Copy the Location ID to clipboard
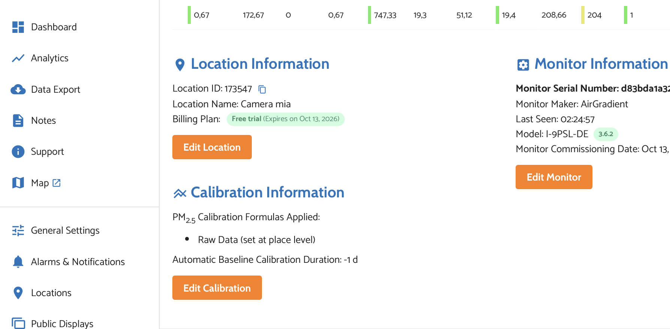 262,89
